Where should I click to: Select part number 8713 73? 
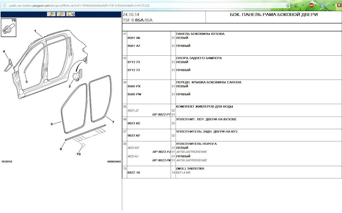[134, 62]
